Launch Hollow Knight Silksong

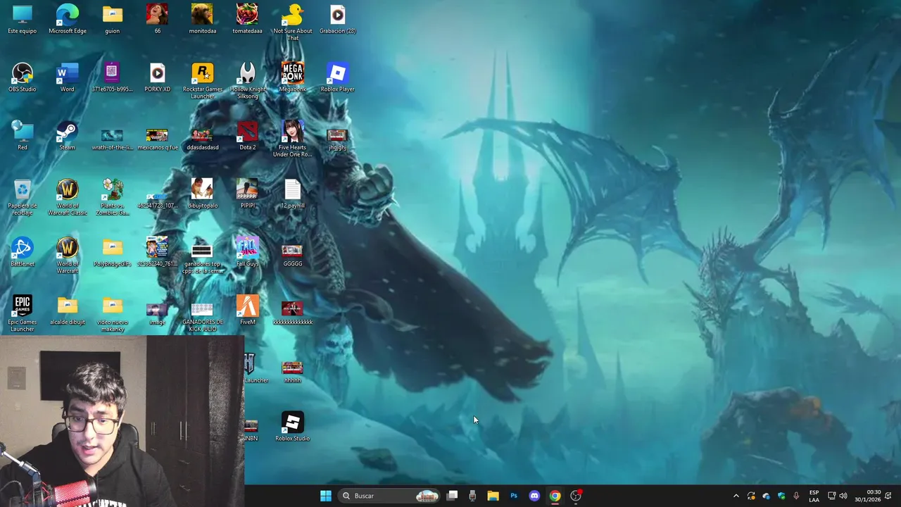247,81
